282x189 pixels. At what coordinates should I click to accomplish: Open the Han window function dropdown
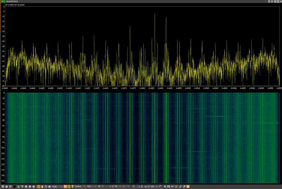(92, 186)
